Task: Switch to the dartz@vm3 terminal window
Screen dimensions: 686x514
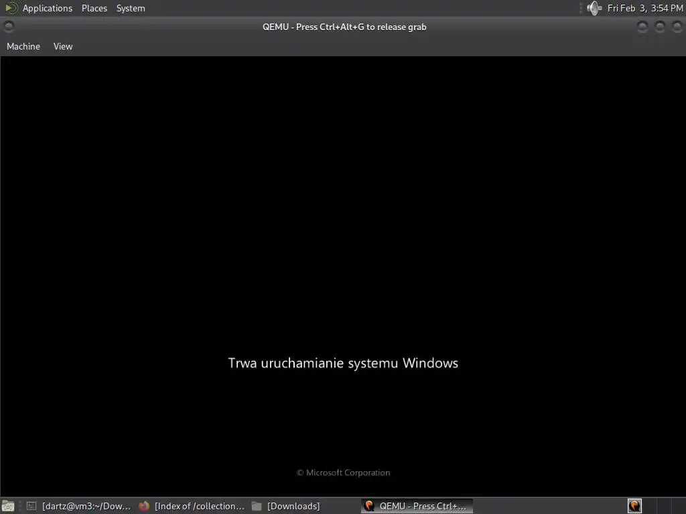Action: [78, 506]
